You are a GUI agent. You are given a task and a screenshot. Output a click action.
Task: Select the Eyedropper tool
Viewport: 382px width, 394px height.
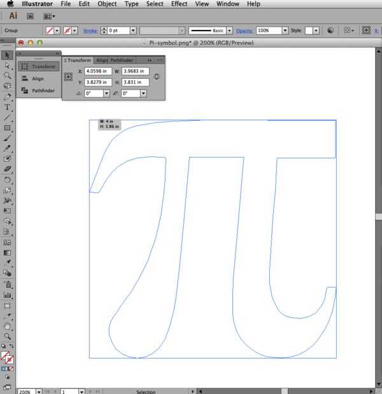click(7, 263)
